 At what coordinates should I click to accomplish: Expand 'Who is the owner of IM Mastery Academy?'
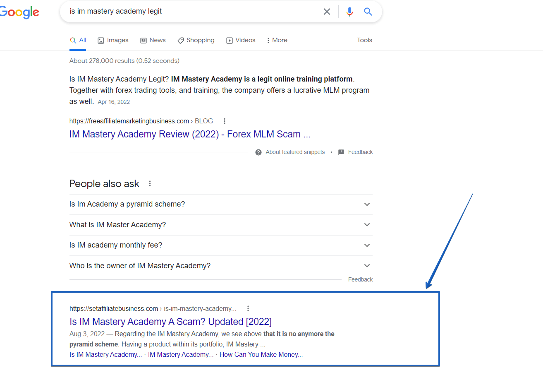click(221, 266)
